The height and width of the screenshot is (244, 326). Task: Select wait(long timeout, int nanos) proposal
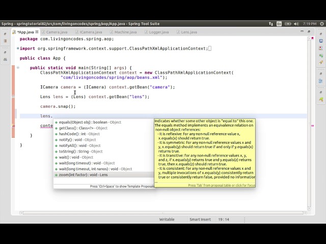(103, 169)
